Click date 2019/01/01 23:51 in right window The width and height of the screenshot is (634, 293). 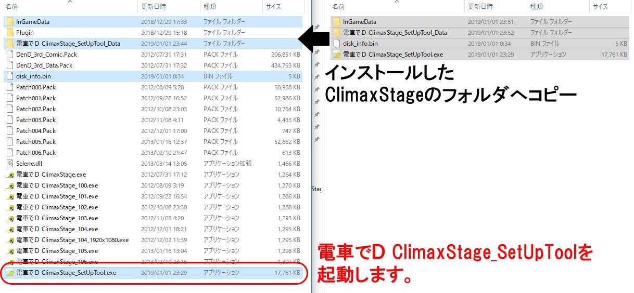pyautogui.click(x=490, y=22)
